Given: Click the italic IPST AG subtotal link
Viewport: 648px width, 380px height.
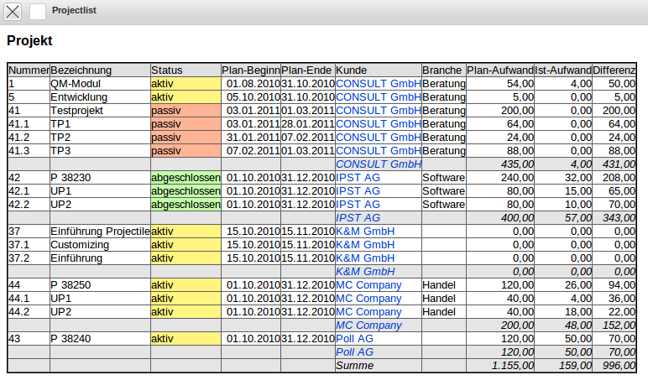Looking at the screenshot, I should tap(358, 218).
